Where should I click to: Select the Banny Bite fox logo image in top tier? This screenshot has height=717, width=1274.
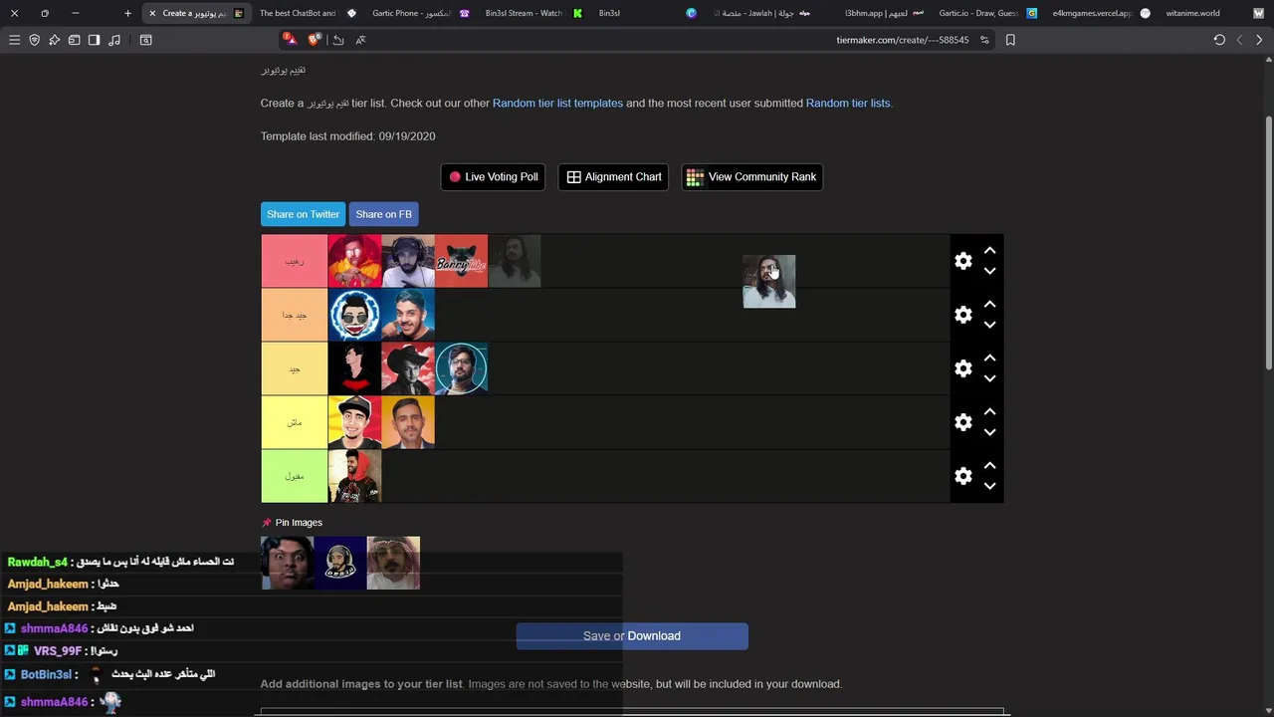tap(462, 261)
